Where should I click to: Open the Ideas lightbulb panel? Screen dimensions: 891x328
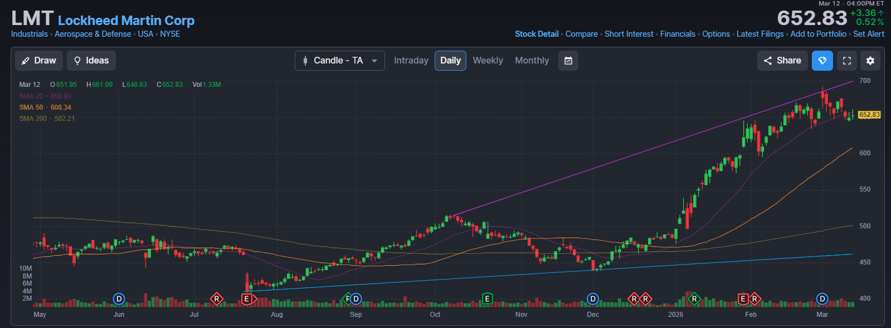click(91, 61)
